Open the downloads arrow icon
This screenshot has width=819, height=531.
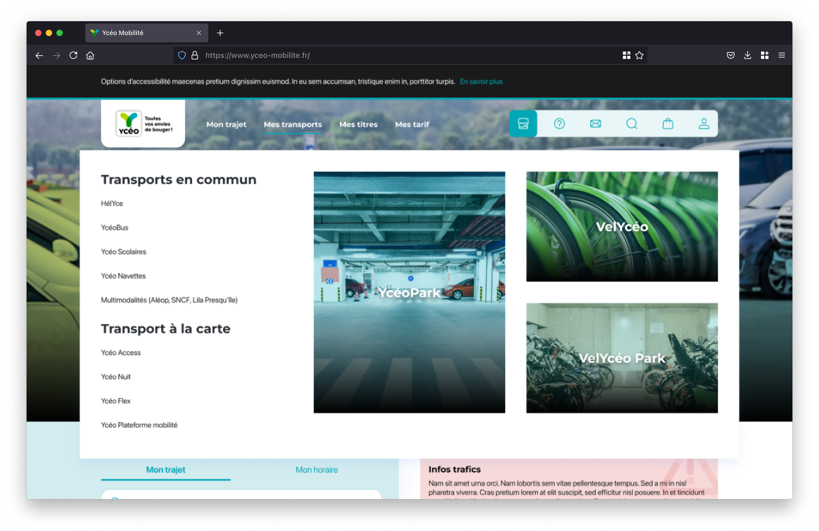point(748,55)
